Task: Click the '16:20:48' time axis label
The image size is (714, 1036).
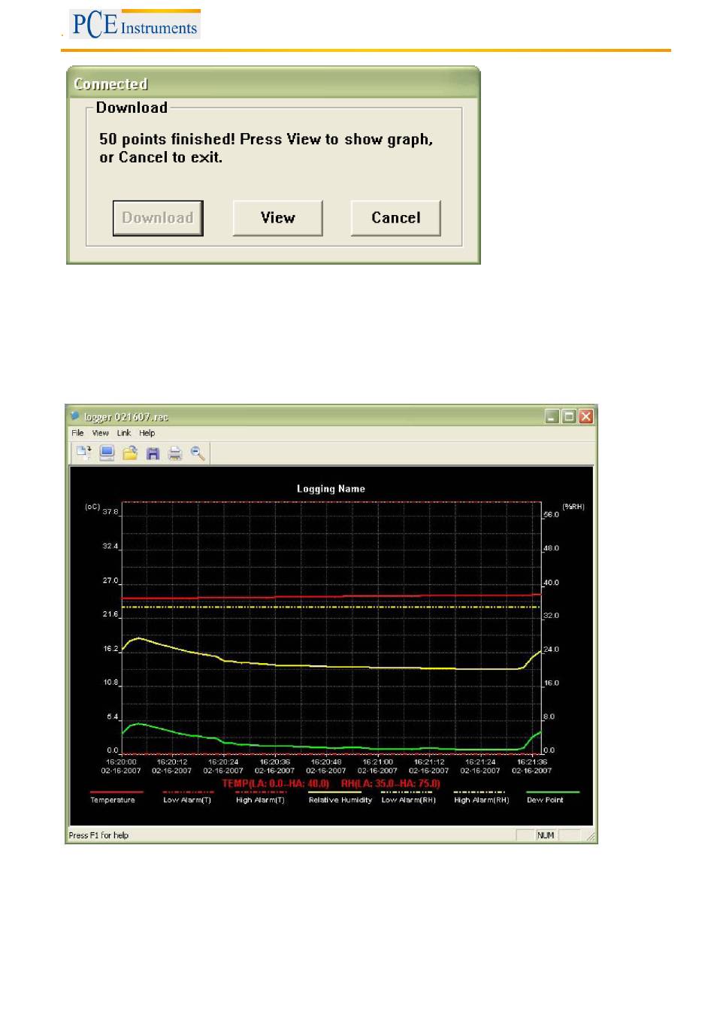Action: [x=326, y=762]
